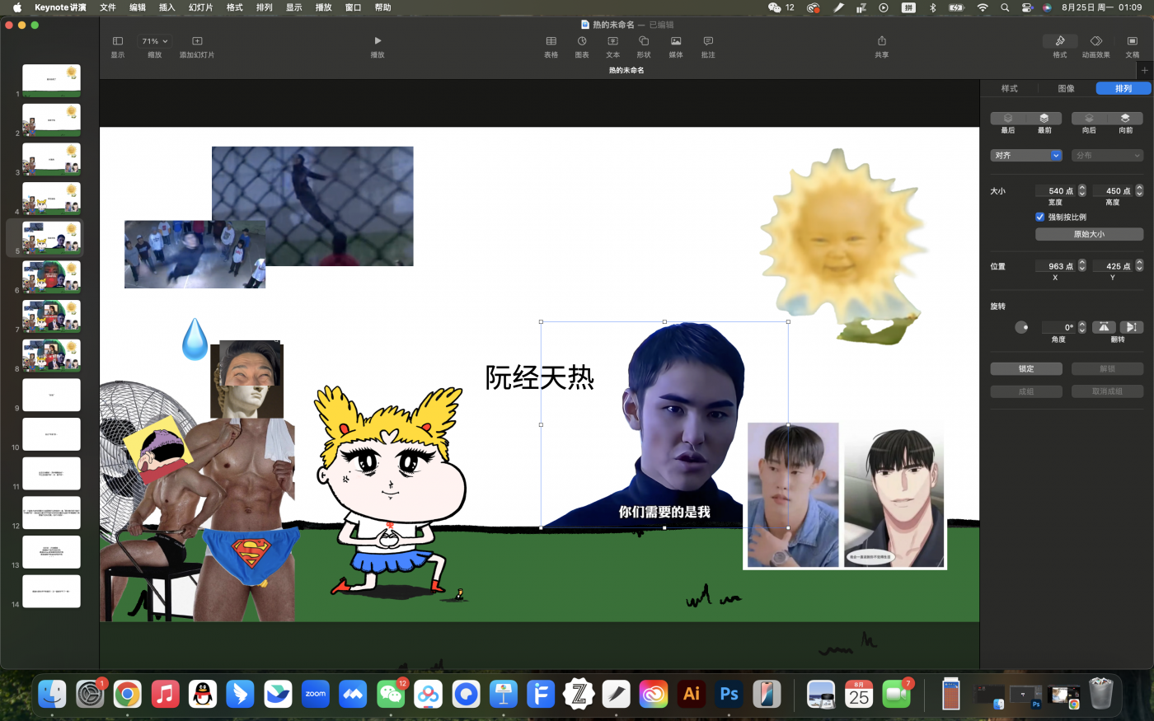Open the 71% zoom level dropdown

tap(154, 41)
